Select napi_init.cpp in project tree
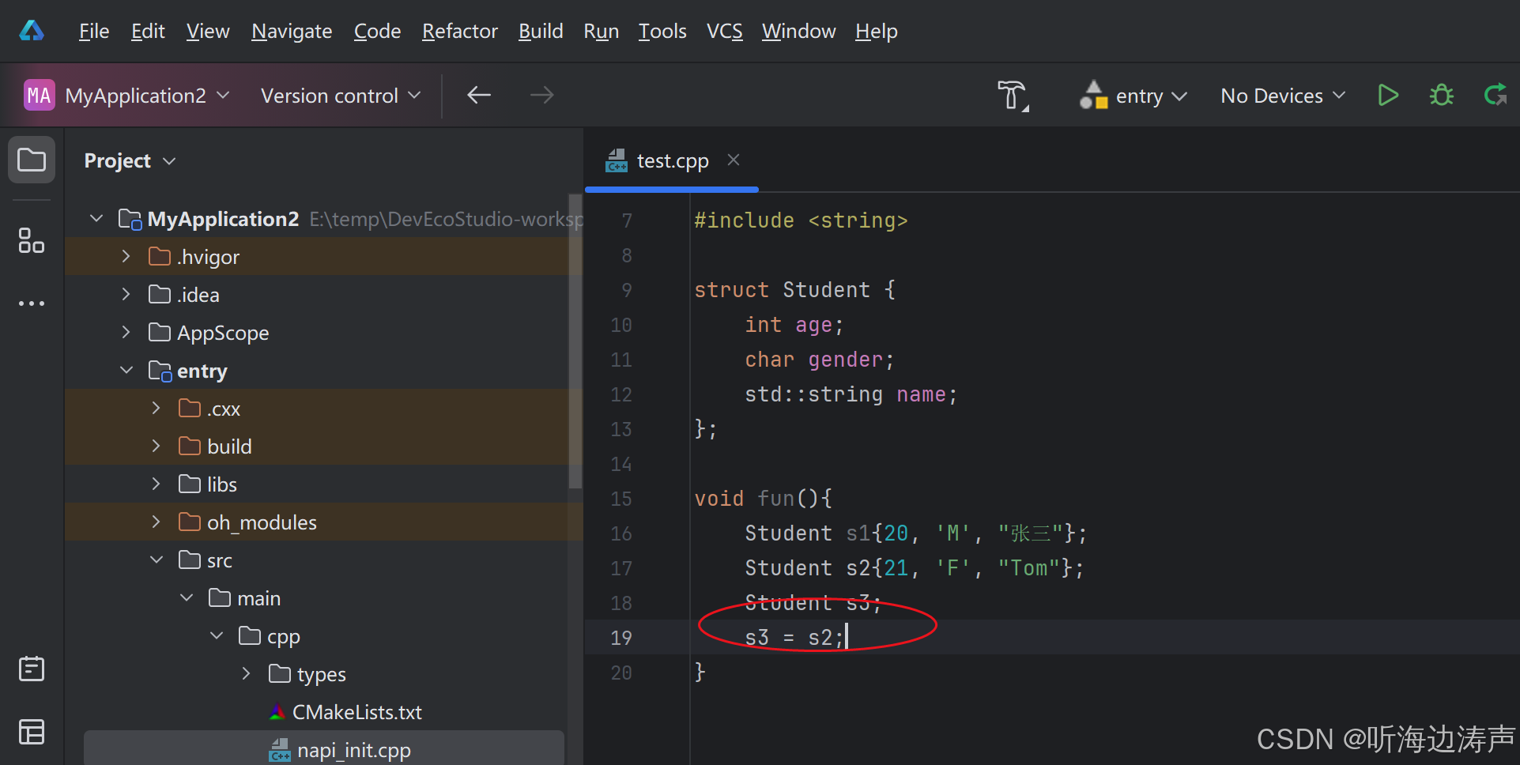 [353, 750]
